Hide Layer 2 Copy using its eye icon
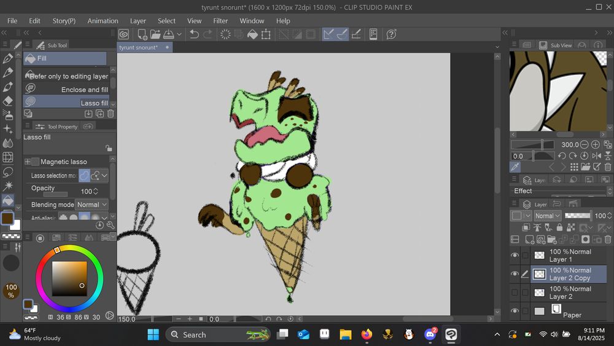 click(515, 274)
